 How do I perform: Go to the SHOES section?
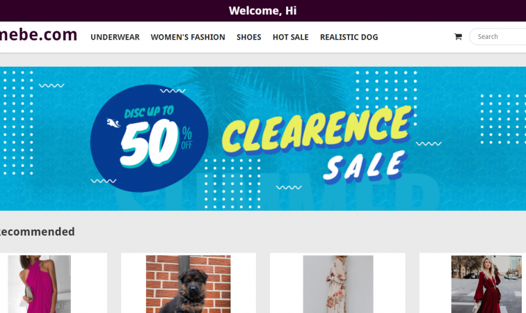click(249, 37)
